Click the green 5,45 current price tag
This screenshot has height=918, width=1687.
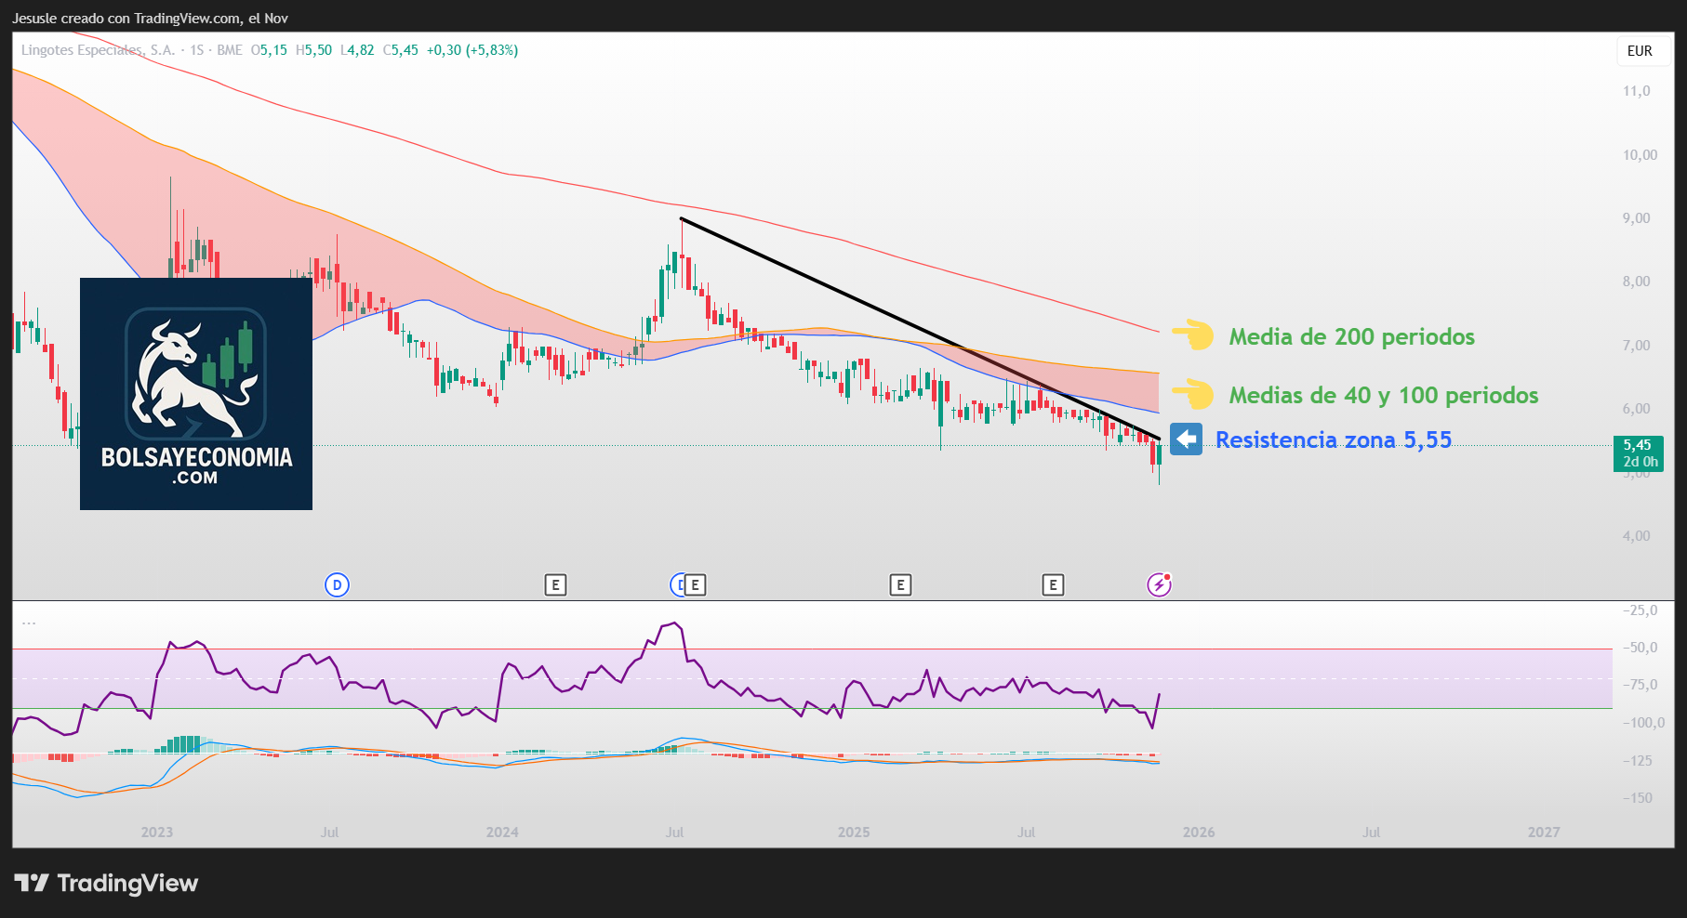[1638, 452]
